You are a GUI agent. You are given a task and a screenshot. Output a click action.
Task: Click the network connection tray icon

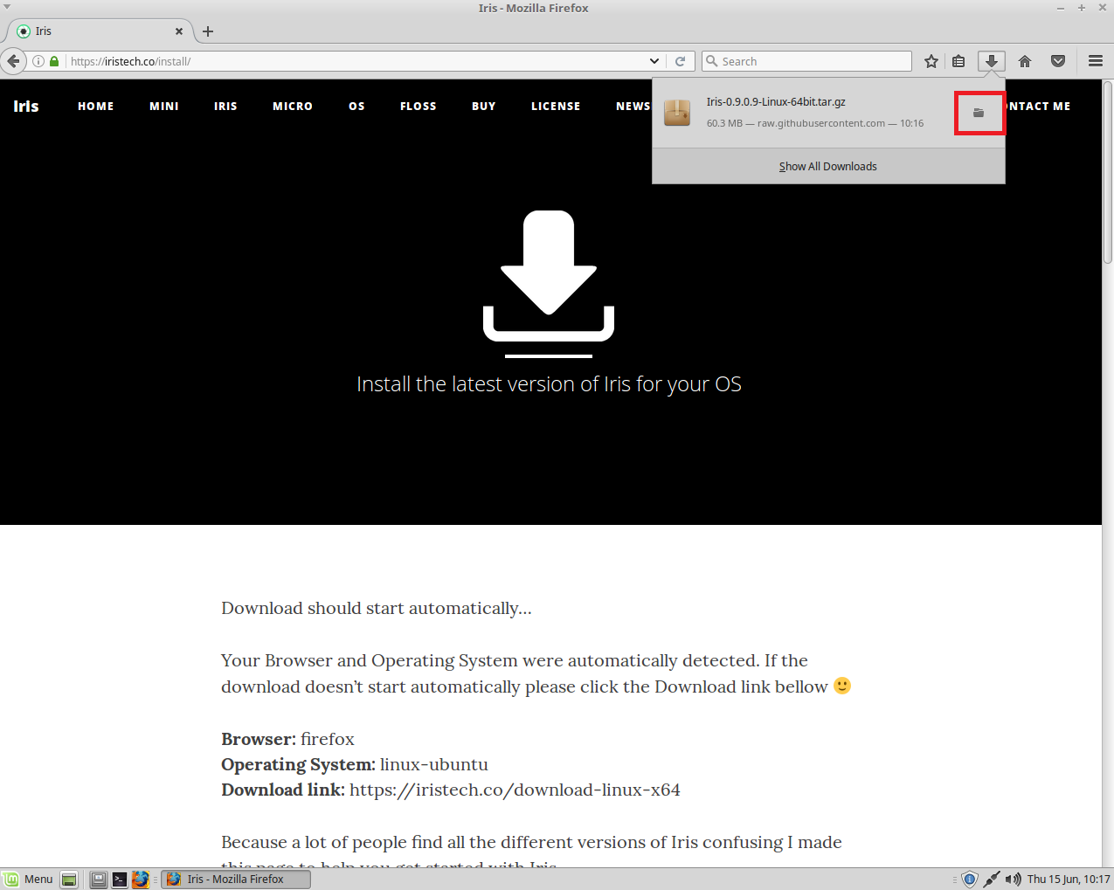click(x=991, y=880)
